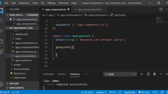Viewport: 168px width, 94px height.
Task: Click errors and warnings status indicator
Action: coord(4,92)
